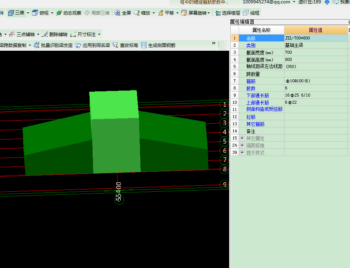Open account email dropdown arrow
Image resolution: width=350 pixels, height=268 pixels.
click(x=294, y=2)
